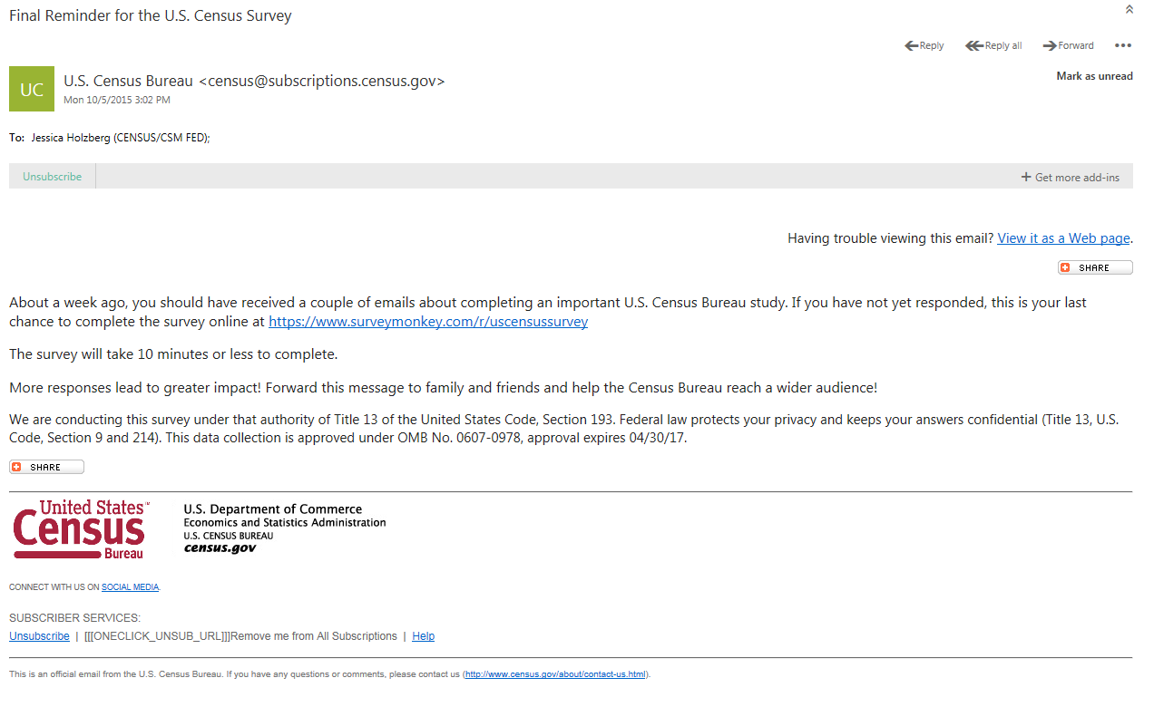Mark the email as unread
The height and width of the screenshot is (707, 1154).
[1094, 76]
